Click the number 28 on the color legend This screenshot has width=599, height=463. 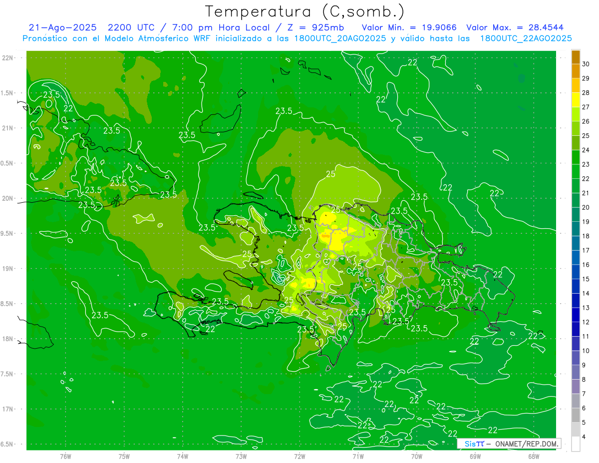click(586, 93)
